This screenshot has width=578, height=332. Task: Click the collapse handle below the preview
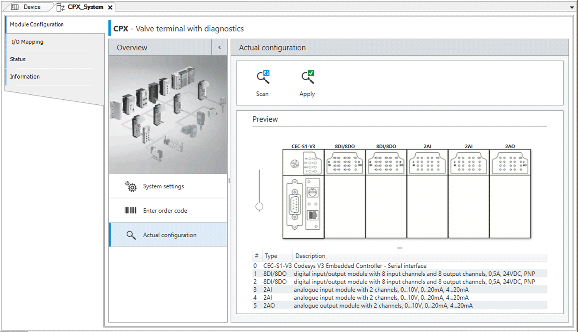coord(400,248)
